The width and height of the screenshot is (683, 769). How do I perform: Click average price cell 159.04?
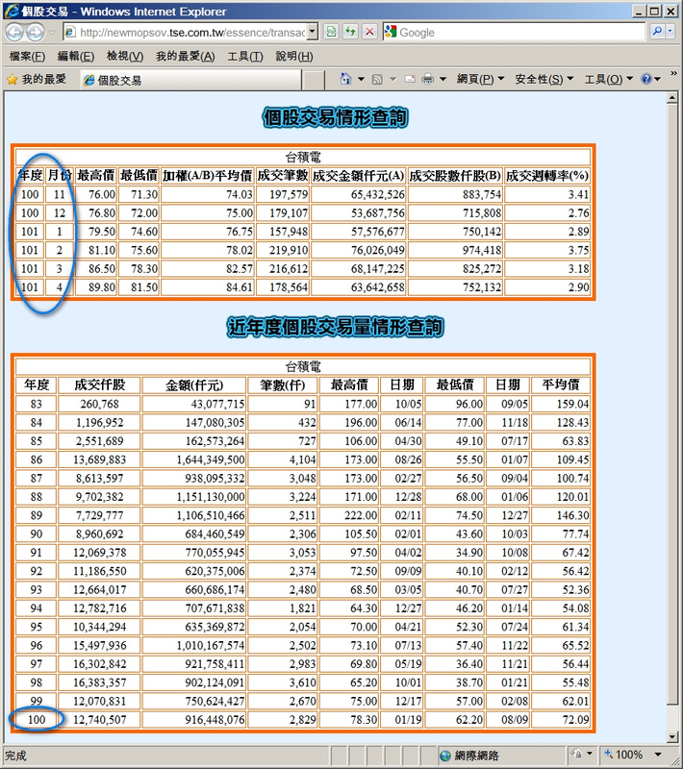click(560, 404)
